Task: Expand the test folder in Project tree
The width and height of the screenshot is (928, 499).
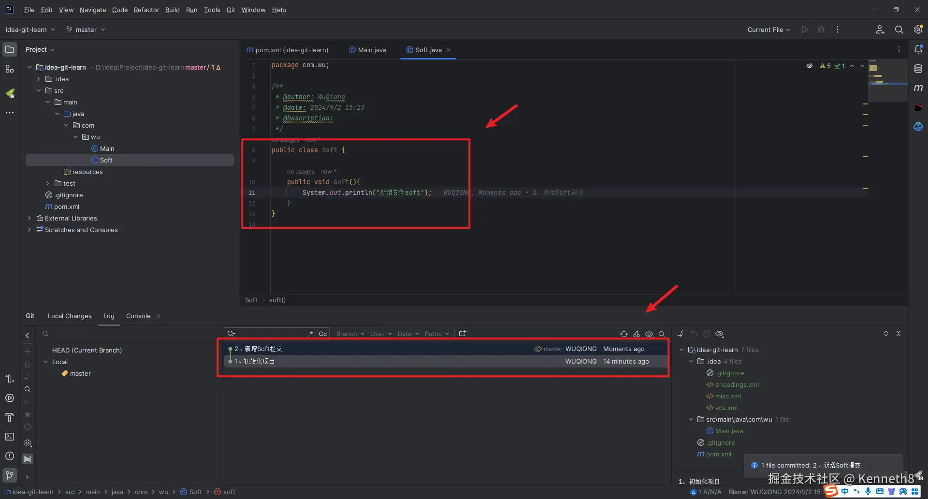Action: [48, 183]
